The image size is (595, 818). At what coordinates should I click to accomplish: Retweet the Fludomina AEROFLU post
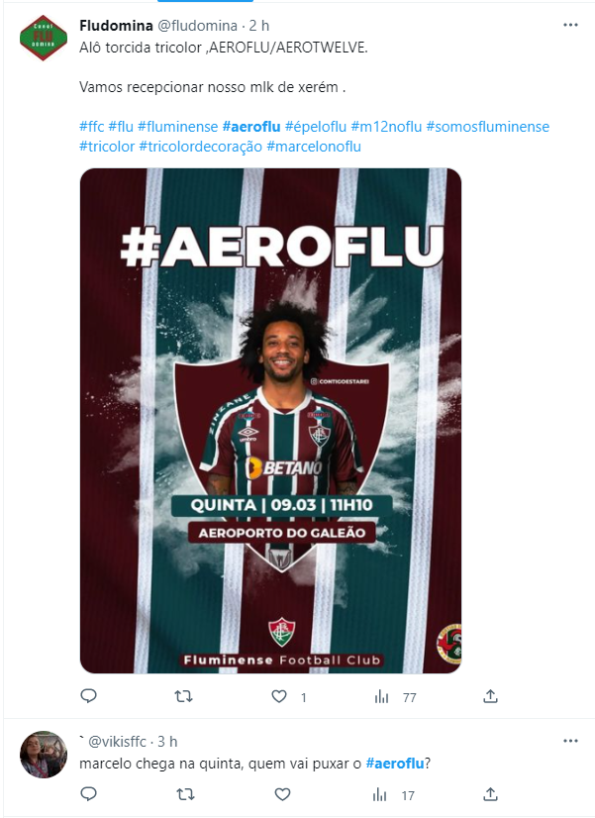coord(183,696)
